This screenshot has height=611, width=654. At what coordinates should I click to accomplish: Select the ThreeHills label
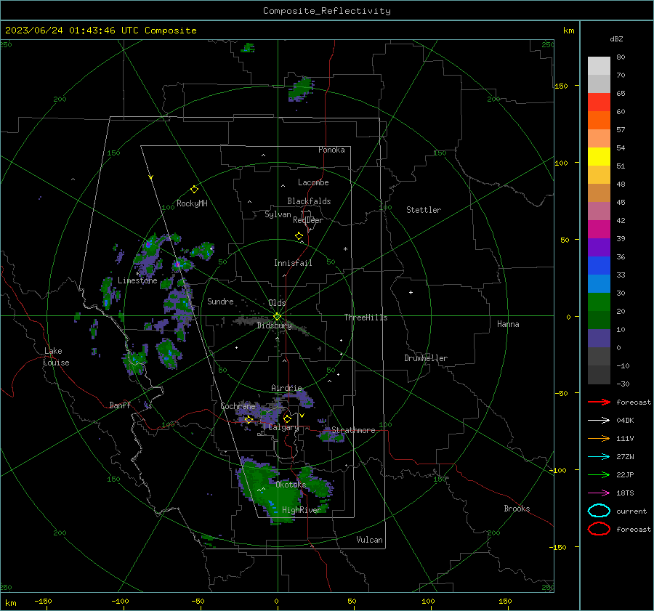pos(366,317)
